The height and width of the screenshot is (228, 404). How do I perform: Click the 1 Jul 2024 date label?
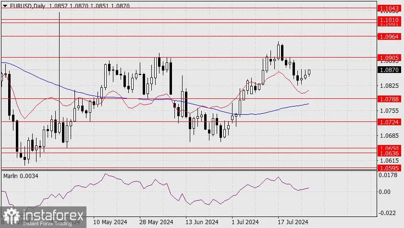[245, 222]
